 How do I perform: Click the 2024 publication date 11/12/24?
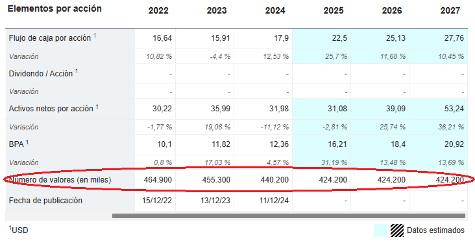pos(274,201)
